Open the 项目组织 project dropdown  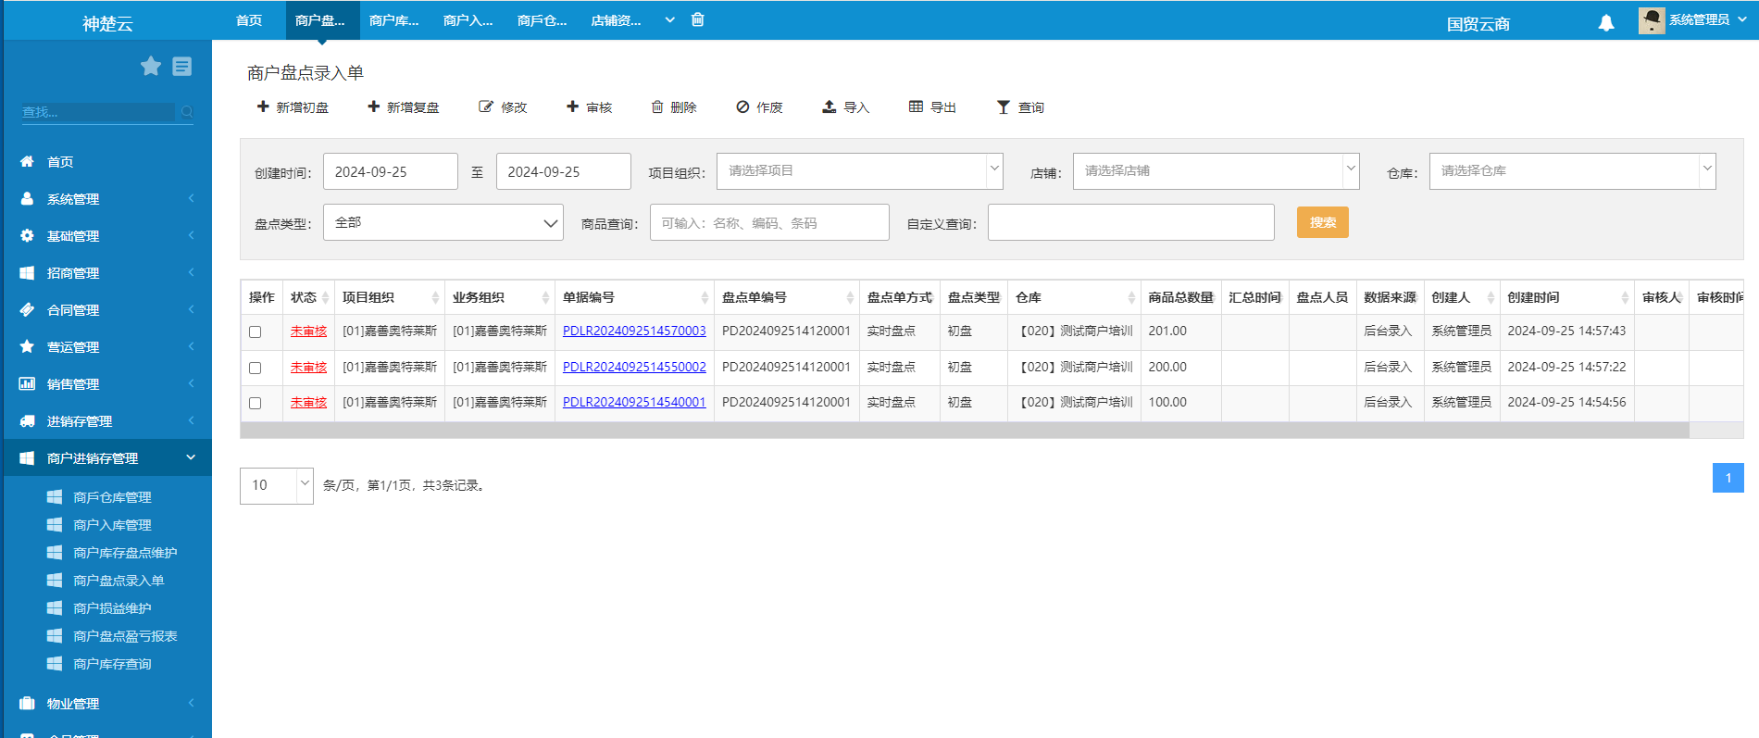pos(859,171)
